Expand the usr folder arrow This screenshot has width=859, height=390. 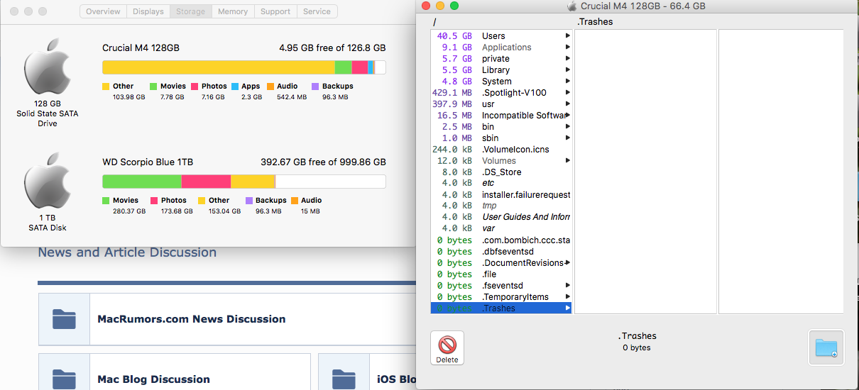click(x=567, y=104)
